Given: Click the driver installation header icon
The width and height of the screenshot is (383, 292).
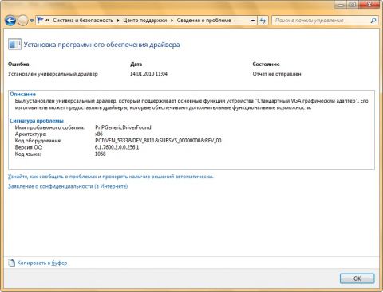Looking at the screenshot, I should [14, 45].
